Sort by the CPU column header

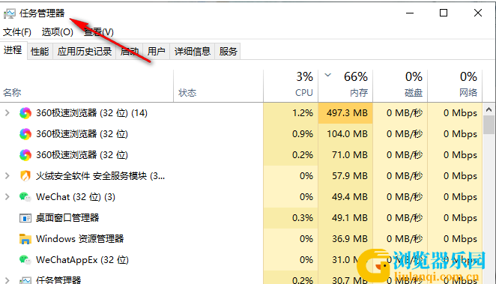tap(291, 85)
